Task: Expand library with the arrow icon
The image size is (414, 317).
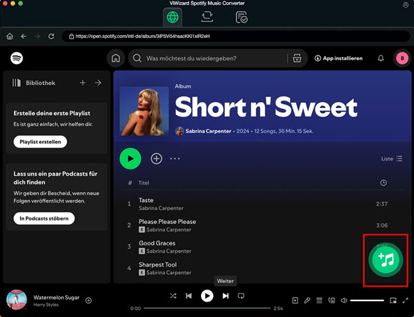Action: coord(98,83)
